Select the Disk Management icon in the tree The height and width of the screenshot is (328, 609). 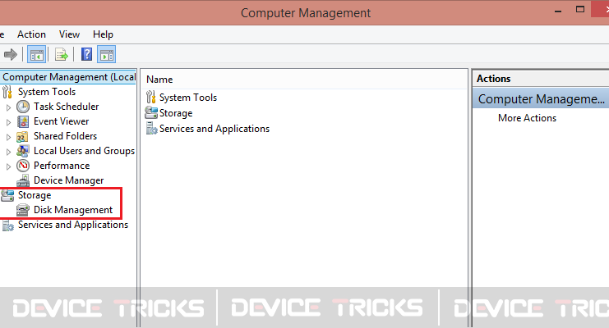pos(23,210)
